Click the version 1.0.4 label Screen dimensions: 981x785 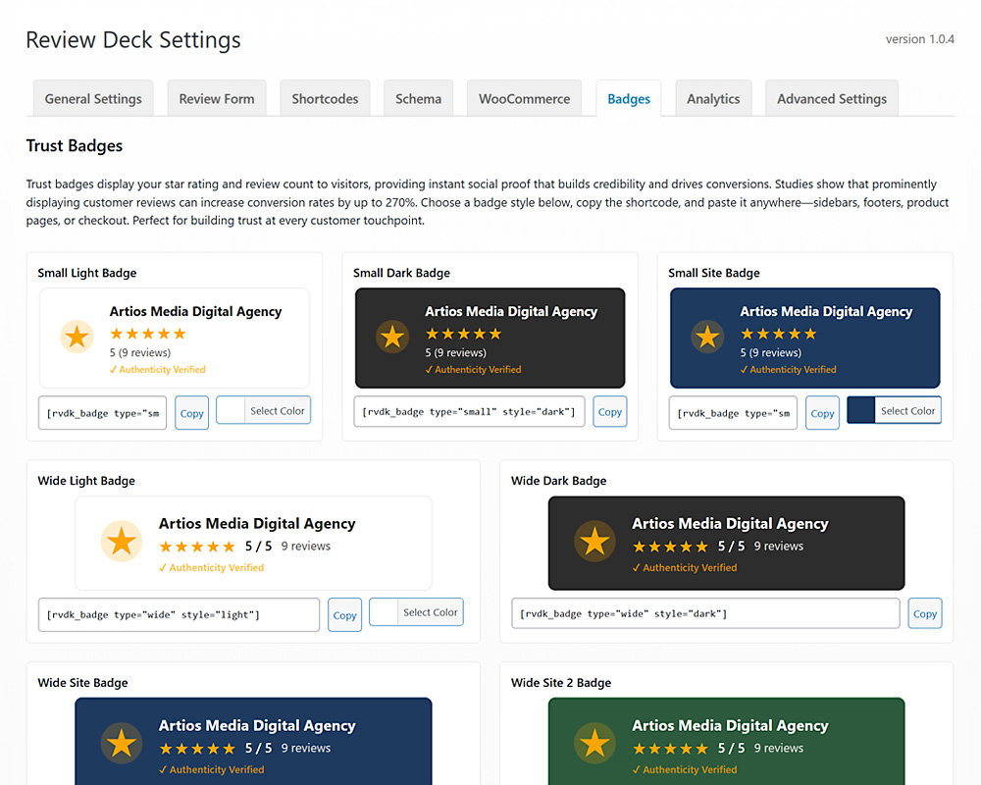(x=920, y=39)
